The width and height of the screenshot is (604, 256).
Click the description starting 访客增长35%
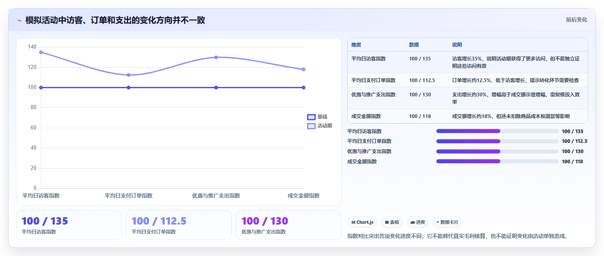pyautogui.click(x=516, y=62)
